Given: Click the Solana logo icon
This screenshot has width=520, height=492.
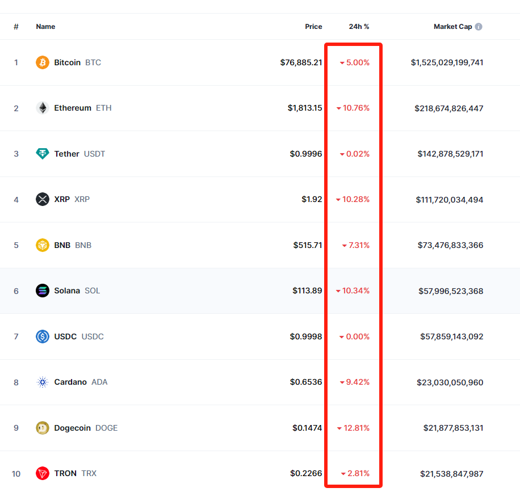Looking at the screenshot, I should point(43,291).
